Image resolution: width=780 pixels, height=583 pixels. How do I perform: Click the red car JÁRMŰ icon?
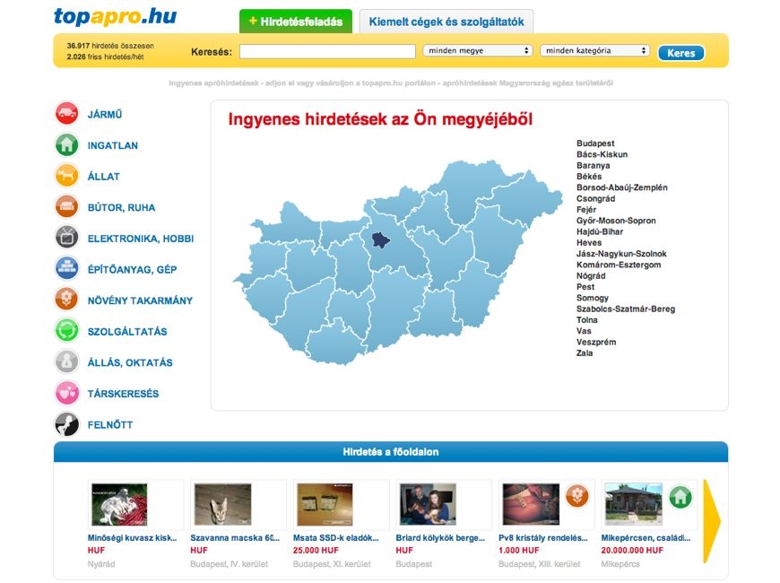(66, 114)
